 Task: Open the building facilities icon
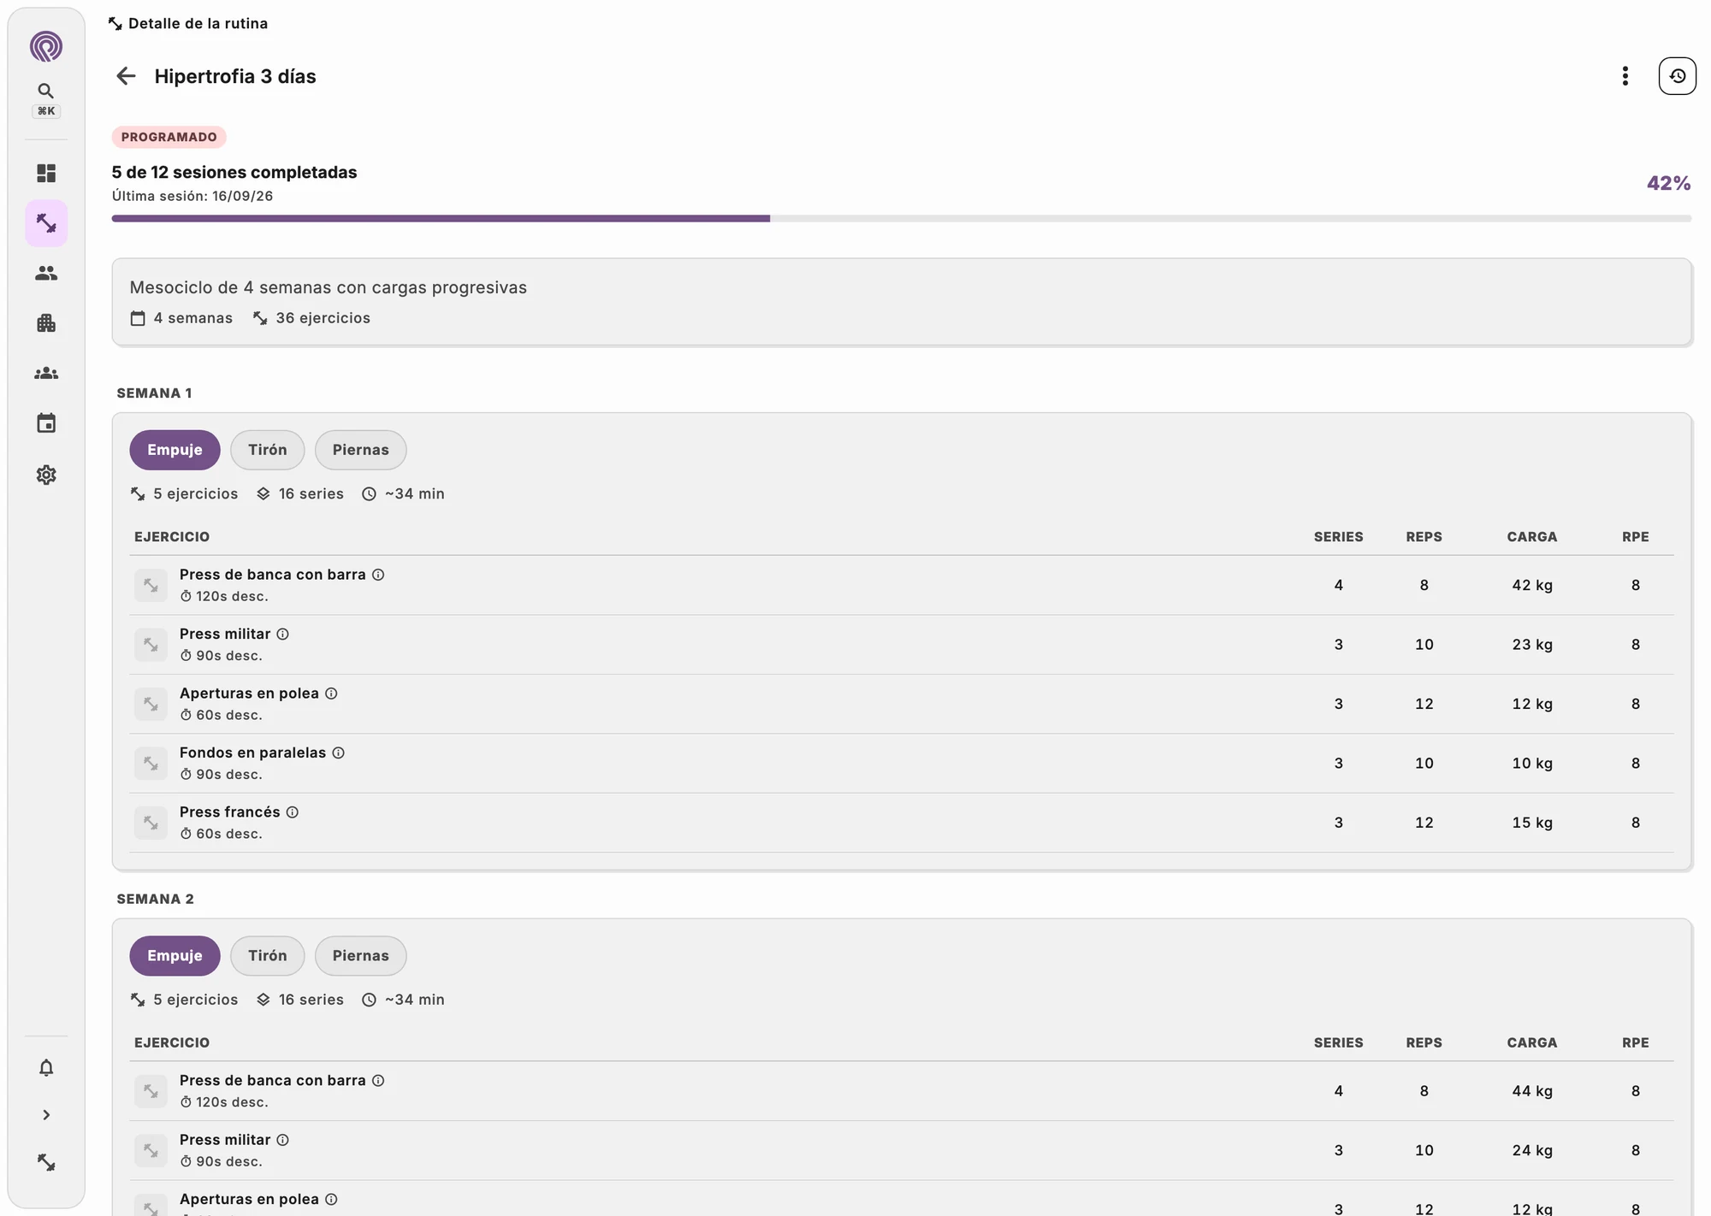click(x=46, y=323)
